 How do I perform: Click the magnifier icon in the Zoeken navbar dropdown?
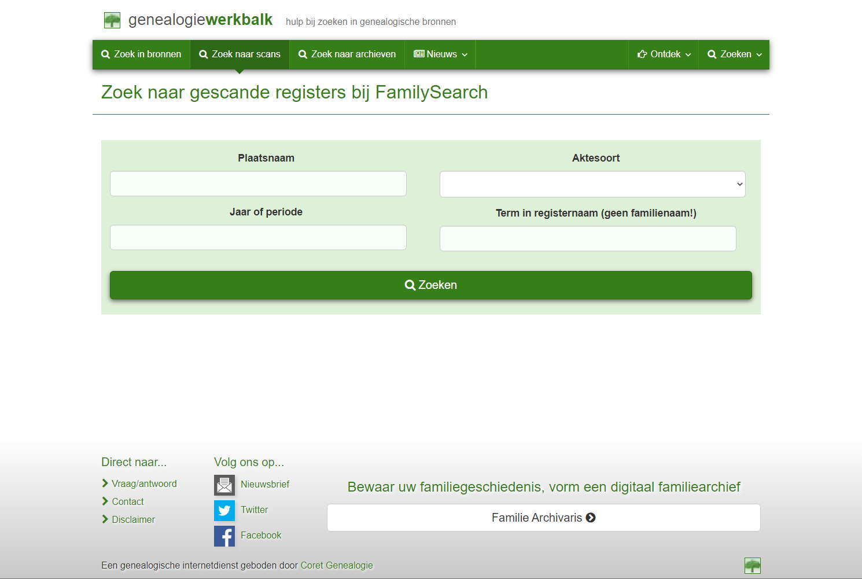[x=712, y=54]
